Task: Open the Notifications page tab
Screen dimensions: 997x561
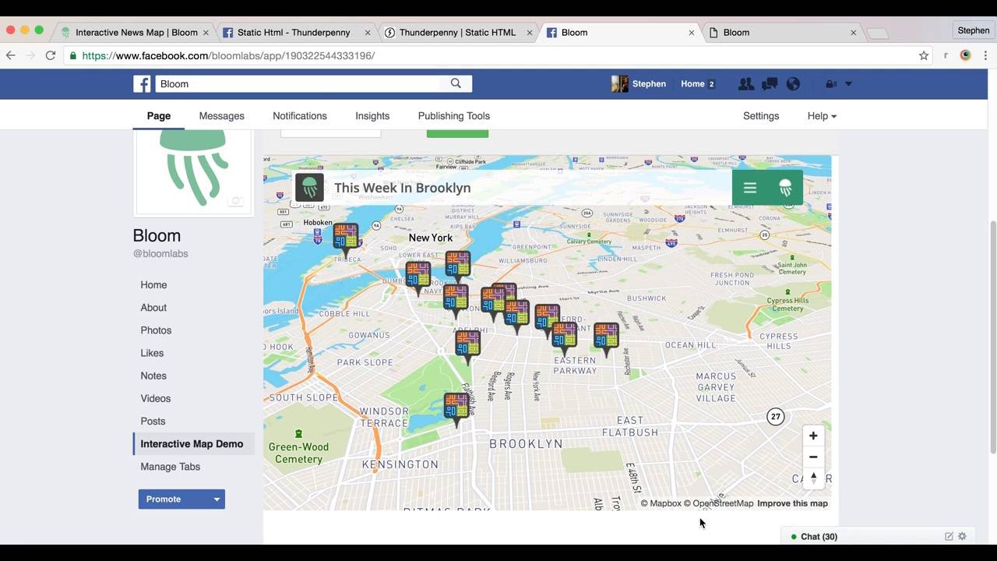Action: click(x=300, y=116)
